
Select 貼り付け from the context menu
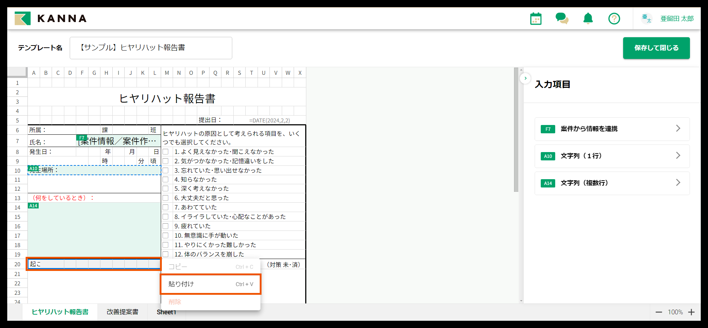click(x=211, y=284)
